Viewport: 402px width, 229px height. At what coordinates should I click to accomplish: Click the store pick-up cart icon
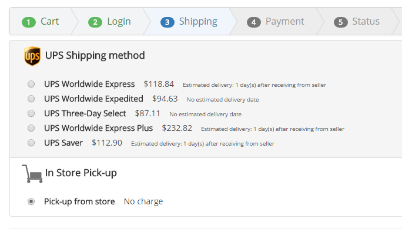click(x=32, y=174)
